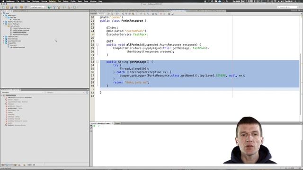Open the Apple menu
Viewport: 303px width, 170px height.
[3, 1]
